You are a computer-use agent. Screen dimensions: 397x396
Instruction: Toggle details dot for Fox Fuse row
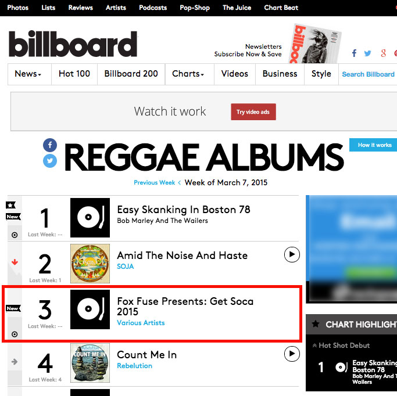pos(14,334)
